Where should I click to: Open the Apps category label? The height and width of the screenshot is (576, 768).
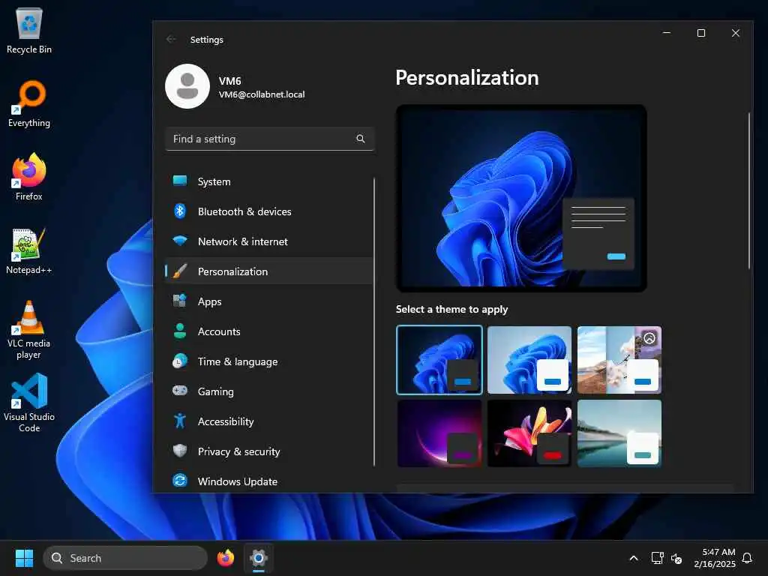pos(210,301)
